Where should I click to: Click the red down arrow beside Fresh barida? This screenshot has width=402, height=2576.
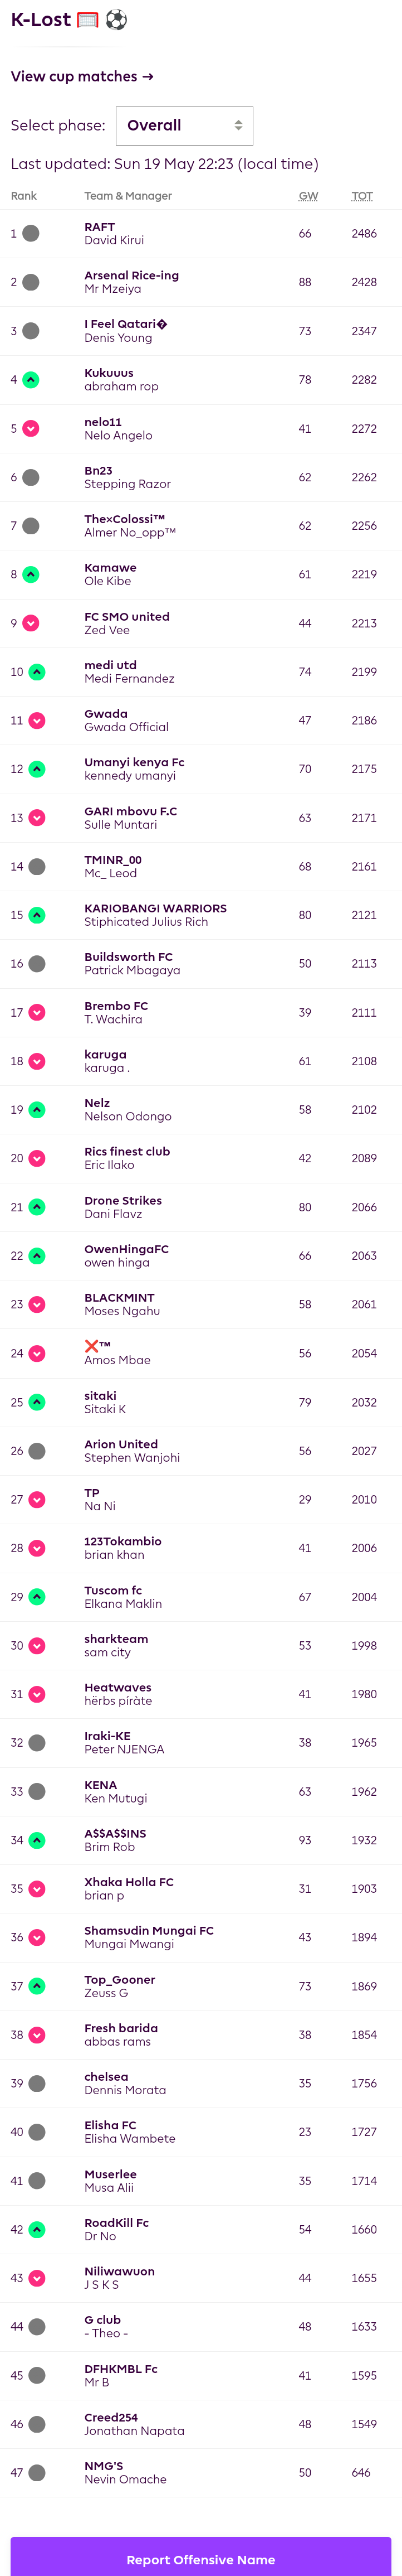[x=37, y=2035]
